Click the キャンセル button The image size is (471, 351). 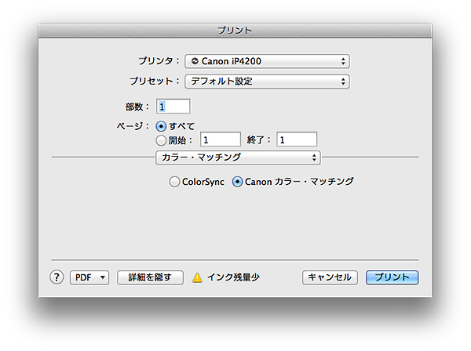point(330,277)
